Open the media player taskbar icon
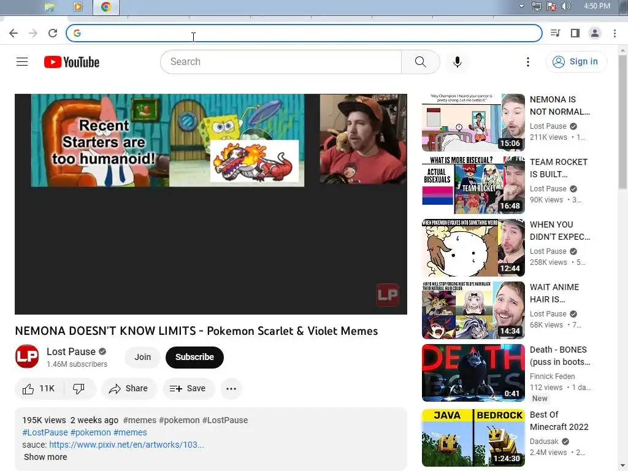Image resolution: width=628 pixels, height=471 pixels. (x=78, y=7)
